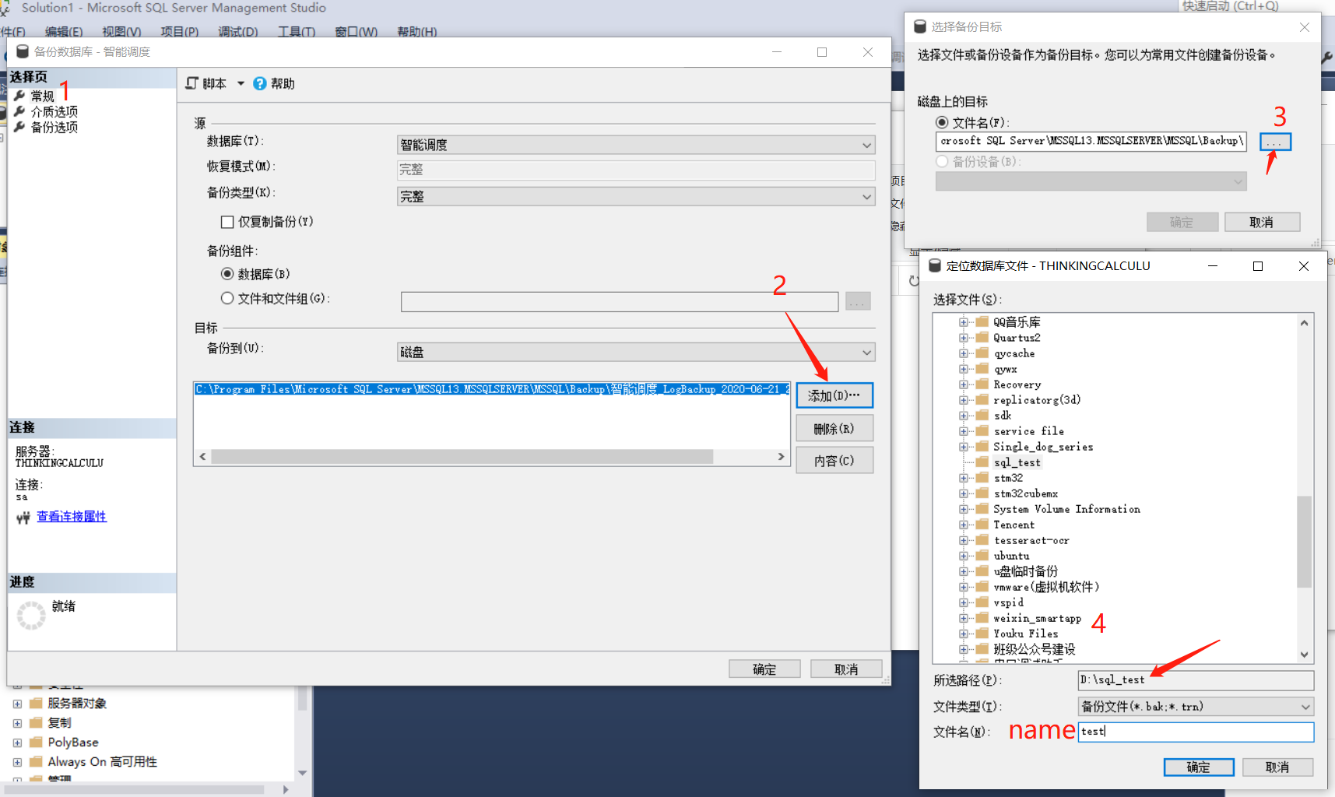Click the file name path field in 选择备份目标

[1091, 141]
